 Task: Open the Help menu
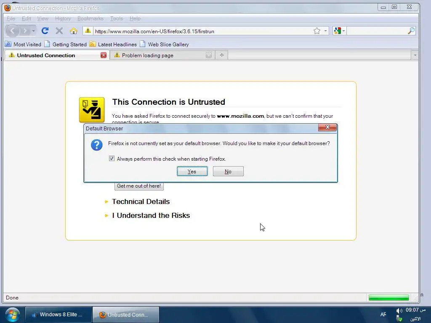click(135, 19)
